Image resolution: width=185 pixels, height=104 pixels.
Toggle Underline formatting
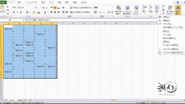(21, 12)
